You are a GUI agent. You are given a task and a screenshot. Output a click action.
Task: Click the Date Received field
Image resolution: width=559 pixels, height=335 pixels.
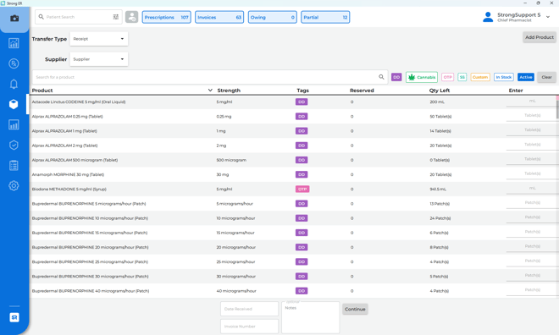249,309
